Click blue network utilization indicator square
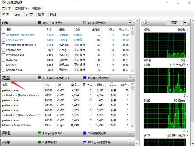Screen dimensions: 194x146 85,133
